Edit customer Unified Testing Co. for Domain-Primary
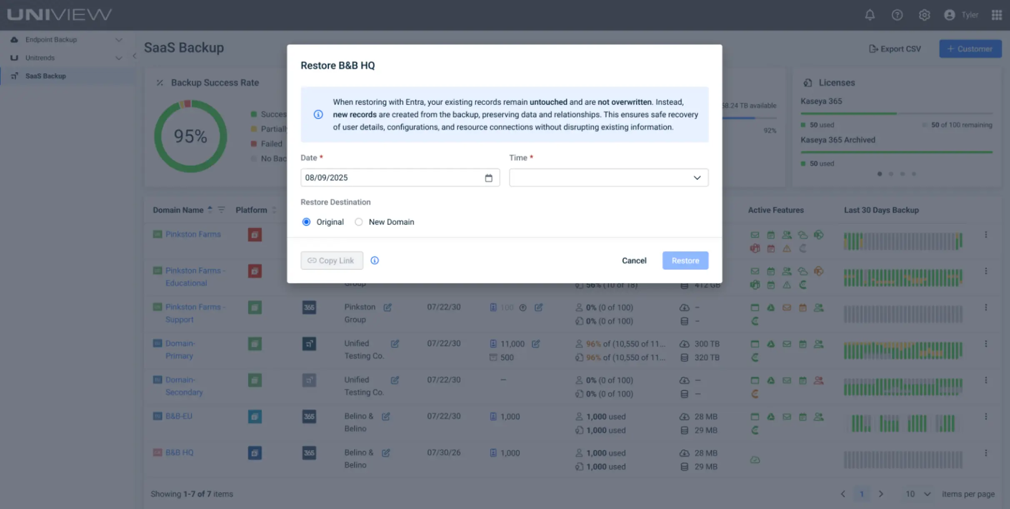The height and width of the screenshot is (509, 1010). click(x=395, y=344)
